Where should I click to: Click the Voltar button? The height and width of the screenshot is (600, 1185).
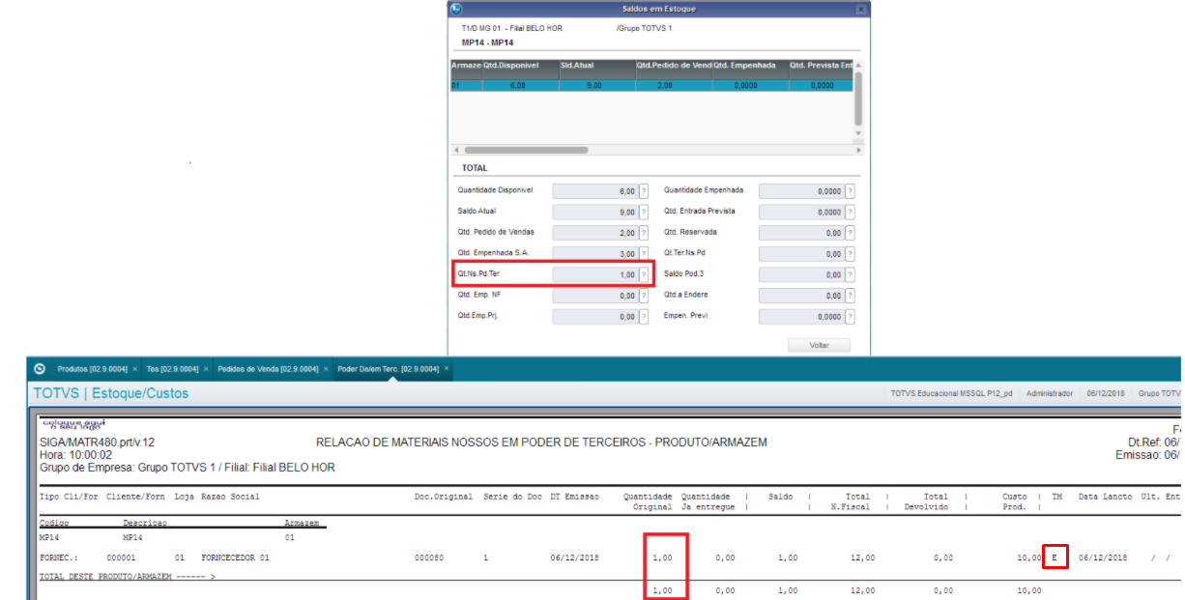(x=819, y=345)
